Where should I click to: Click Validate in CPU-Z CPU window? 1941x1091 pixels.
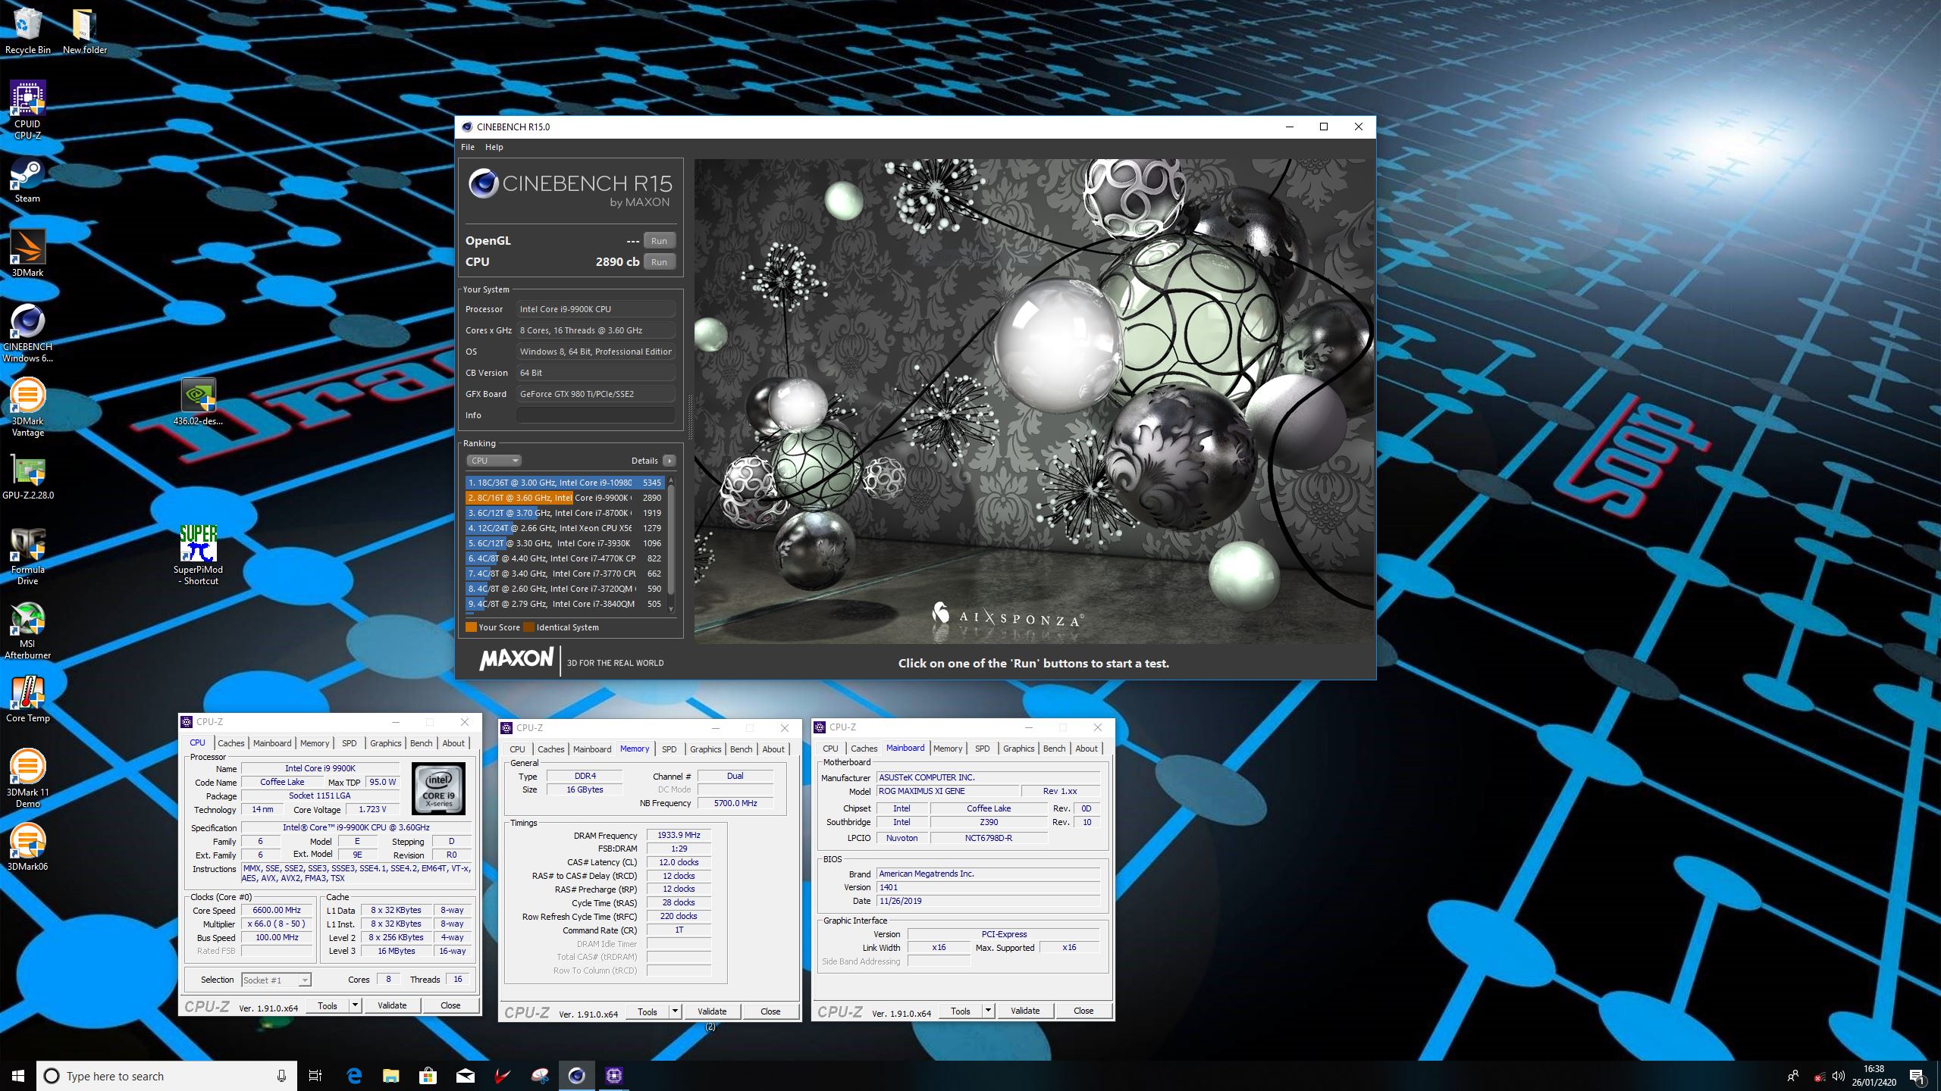click(x=392, y=1005)
